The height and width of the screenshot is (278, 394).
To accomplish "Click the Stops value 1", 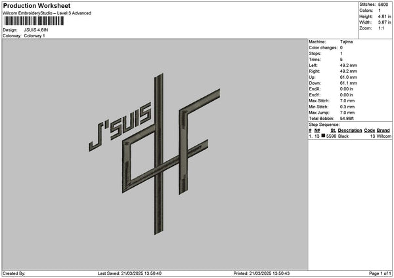I will [341, 54].
